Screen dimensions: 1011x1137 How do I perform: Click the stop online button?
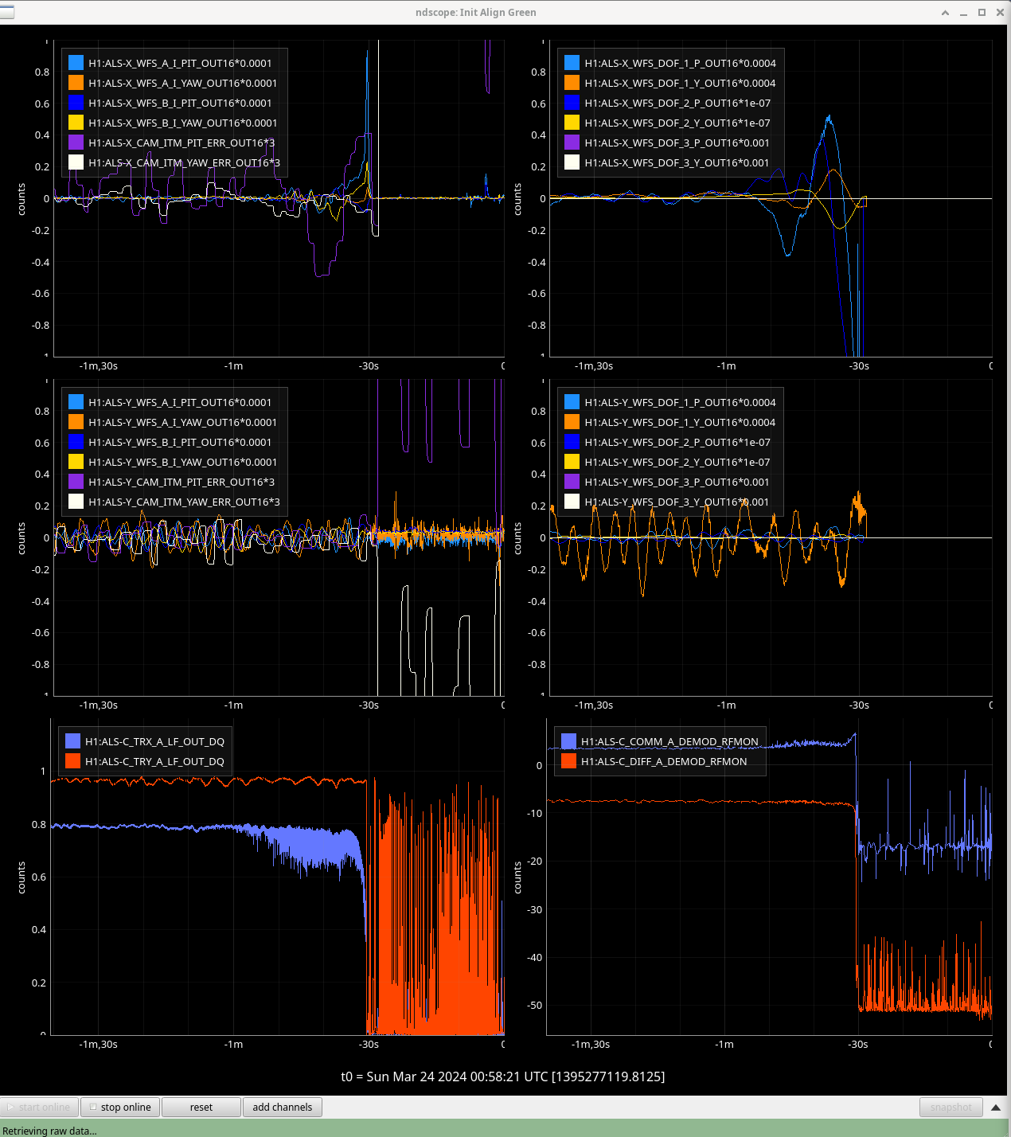click(x=120, y=1107)
